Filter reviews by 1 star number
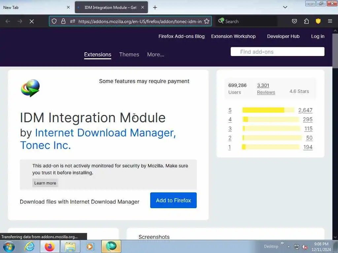This screenshot has width=338, height=253. 230,147
